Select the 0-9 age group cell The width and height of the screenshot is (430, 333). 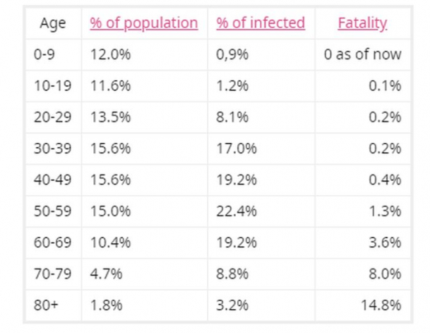tap(44, 54)
